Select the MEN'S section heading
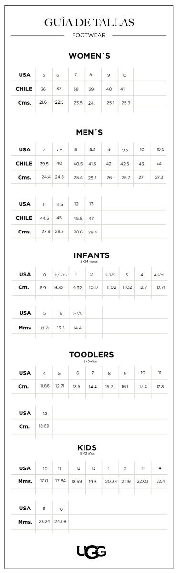Viewport: 179px width, 573px height. tap(89, 132)
